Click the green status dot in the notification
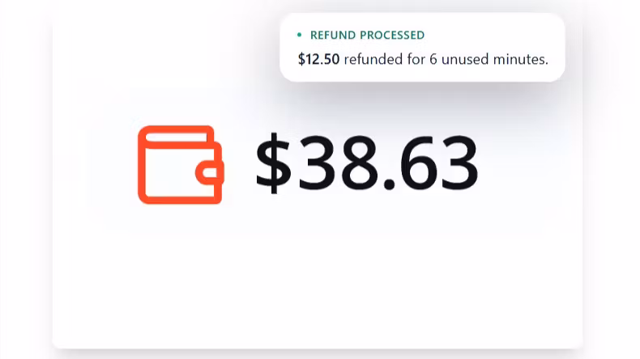 click(299, 35)
